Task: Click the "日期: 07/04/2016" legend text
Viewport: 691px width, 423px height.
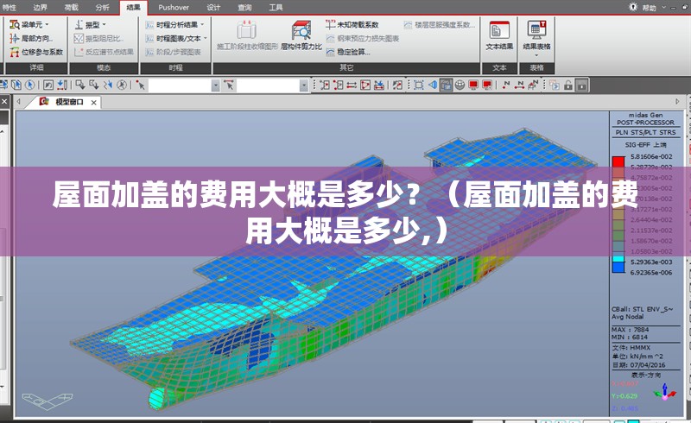Action: pos(638,365)
